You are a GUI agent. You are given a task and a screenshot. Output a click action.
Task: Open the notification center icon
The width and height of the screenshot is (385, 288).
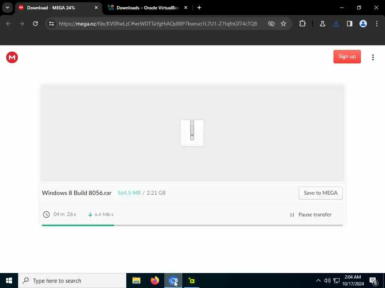click(373, 280)
